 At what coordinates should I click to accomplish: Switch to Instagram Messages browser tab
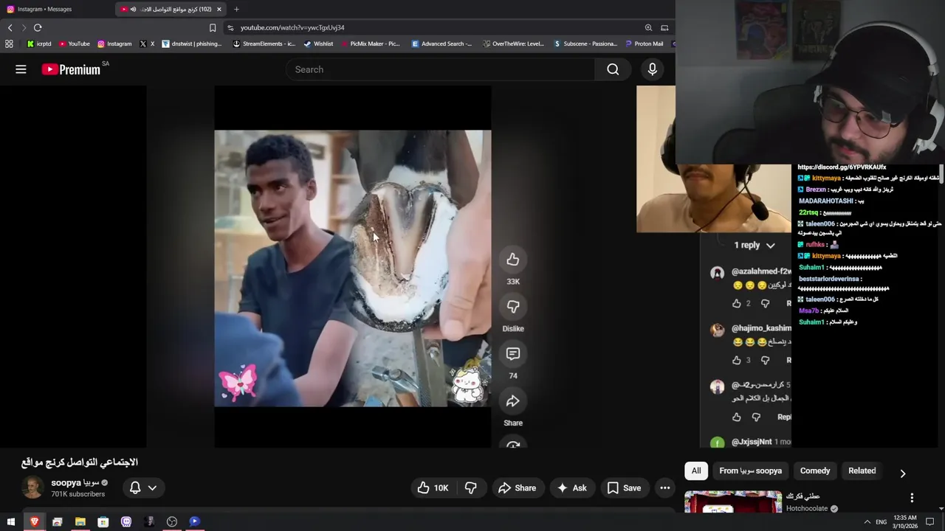pyautogui.click(x=57, y=9)
